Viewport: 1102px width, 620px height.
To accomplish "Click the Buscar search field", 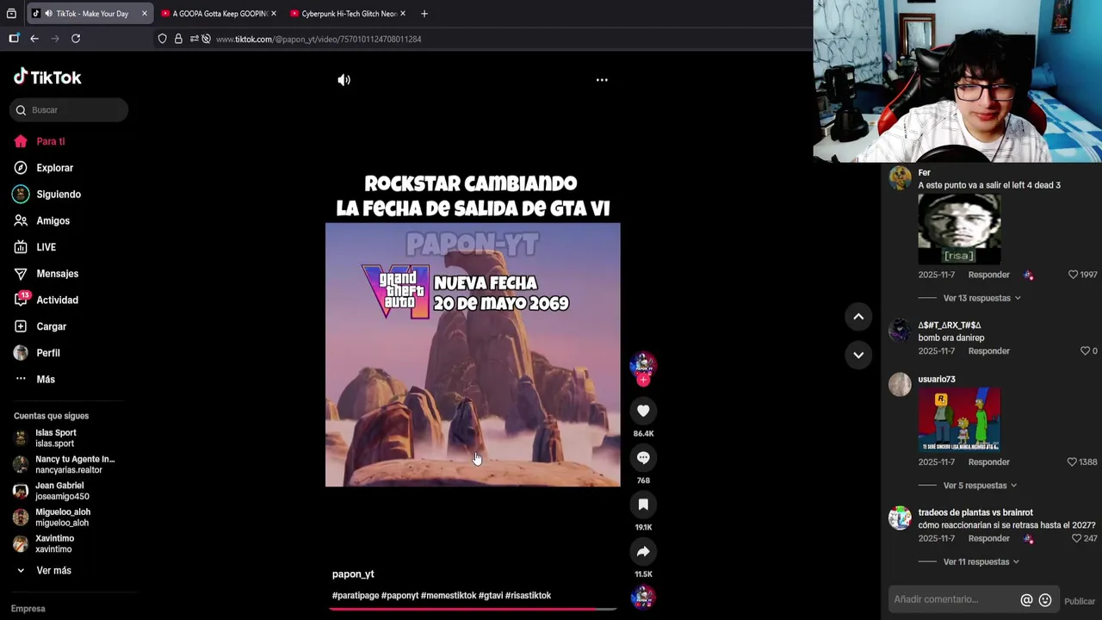I will [69, 110].
